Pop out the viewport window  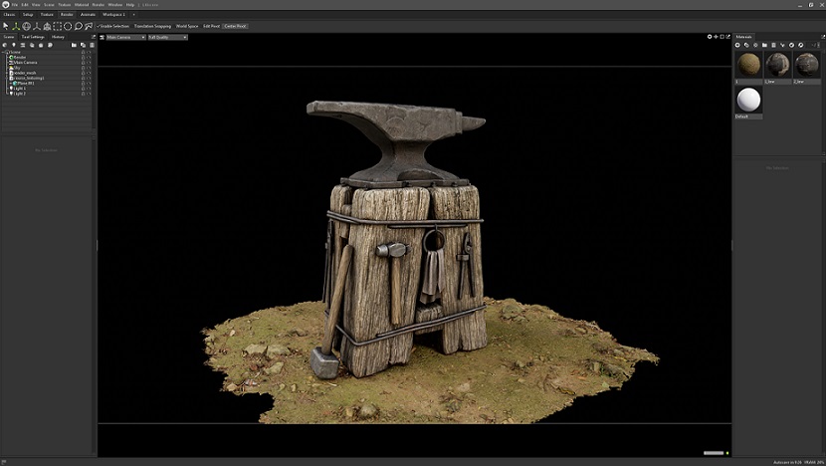(x=728, y=37)
